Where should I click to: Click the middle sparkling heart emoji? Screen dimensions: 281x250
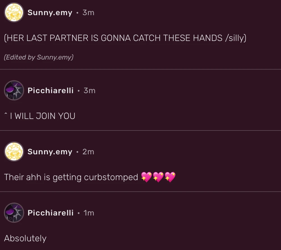coord(158,177)
